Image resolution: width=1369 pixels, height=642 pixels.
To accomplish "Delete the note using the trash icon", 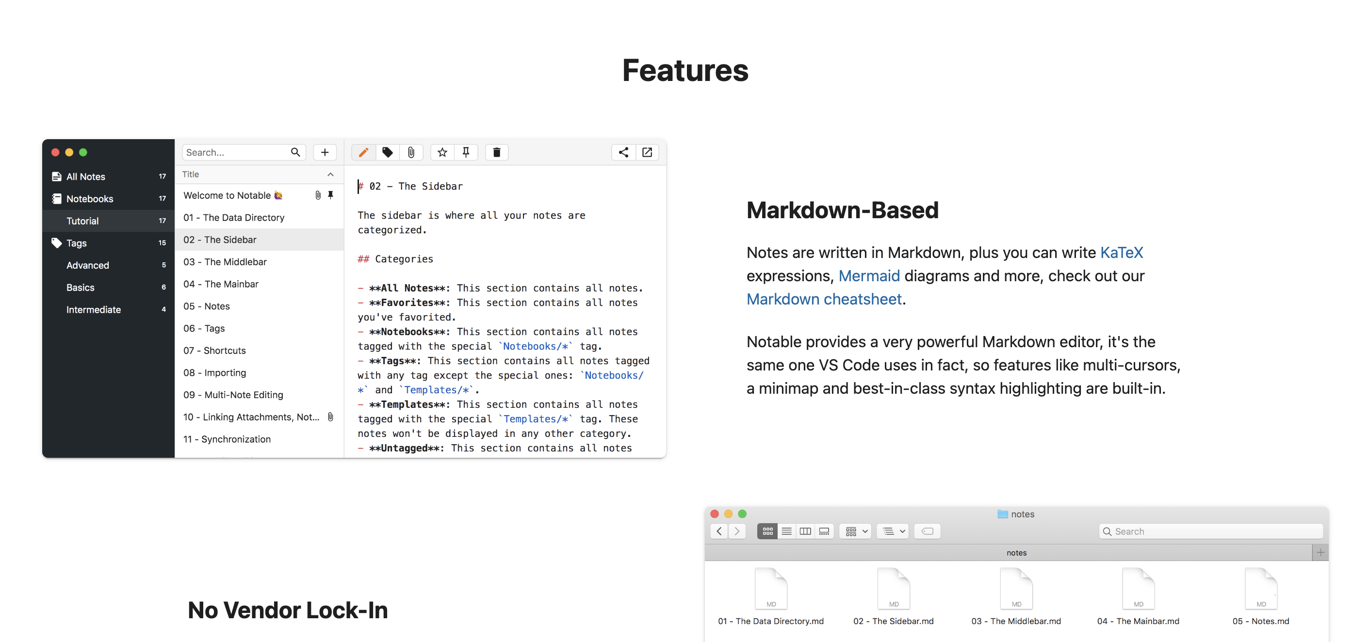I will (496, 152).
